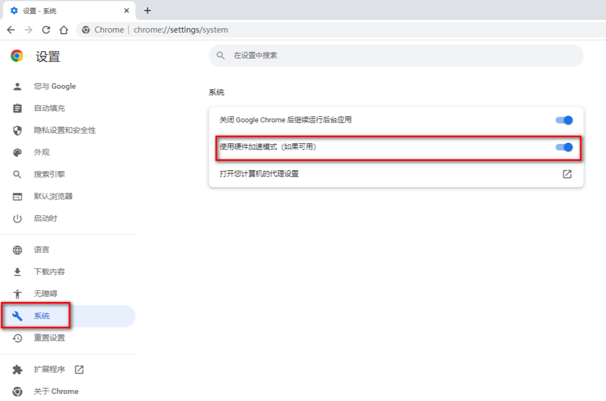
Task: Click 使用硬件加速模式（如果可用）label text
Action: [x=268, y=147]
